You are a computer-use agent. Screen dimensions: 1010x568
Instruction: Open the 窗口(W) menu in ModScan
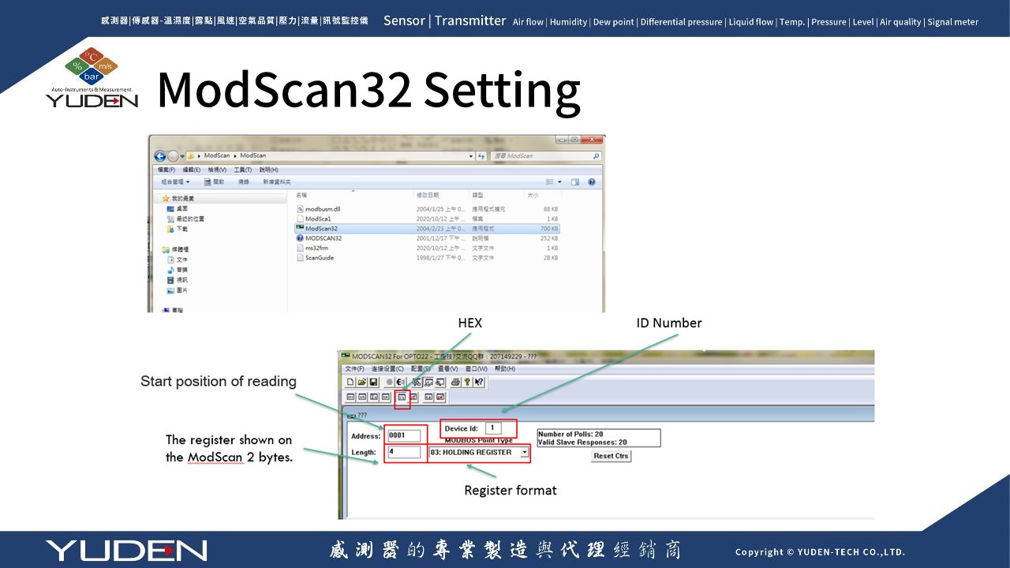[x=477, y=368]
